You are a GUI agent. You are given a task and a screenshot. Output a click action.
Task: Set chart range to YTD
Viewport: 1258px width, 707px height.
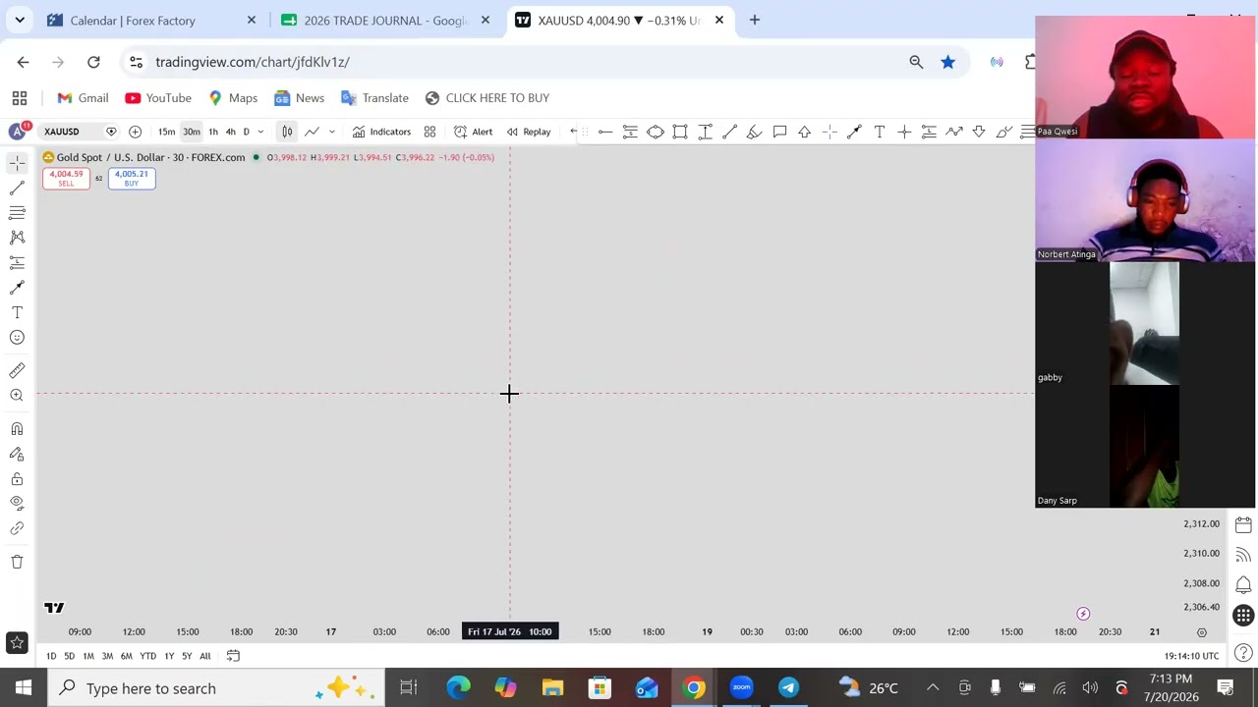(x=147, y=656)
